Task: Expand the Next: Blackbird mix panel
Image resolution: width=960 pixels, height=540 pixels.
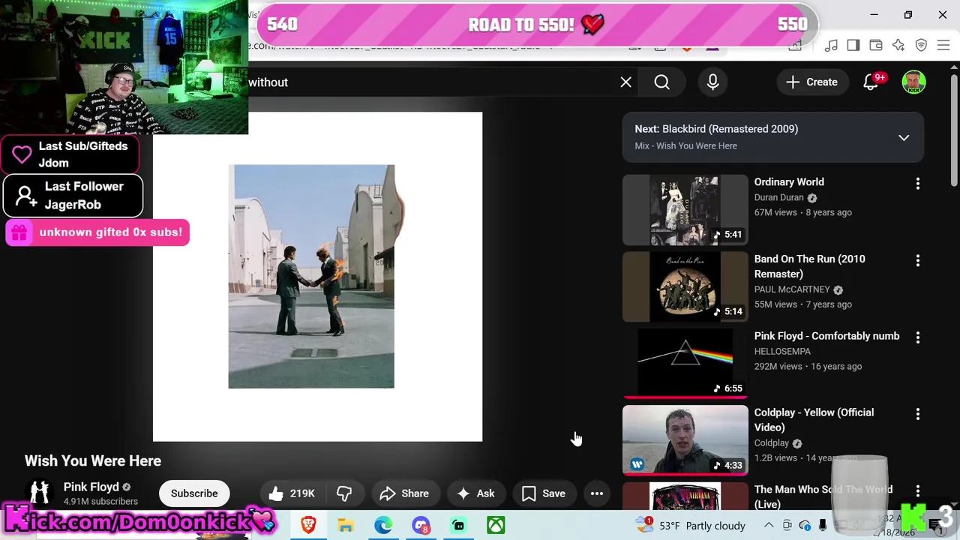Action: (904, 138)
